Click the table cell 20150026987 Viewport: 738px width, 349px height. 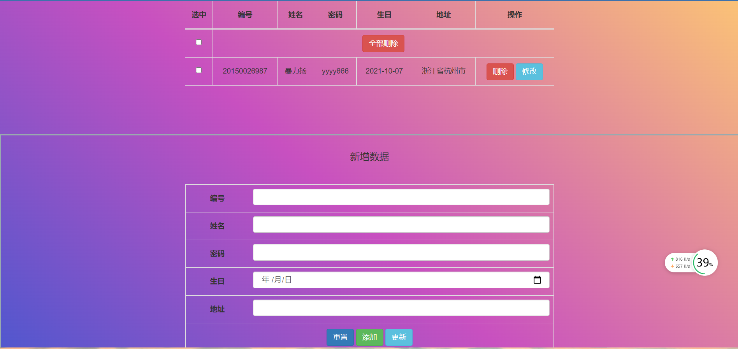(x=245, y=71)
